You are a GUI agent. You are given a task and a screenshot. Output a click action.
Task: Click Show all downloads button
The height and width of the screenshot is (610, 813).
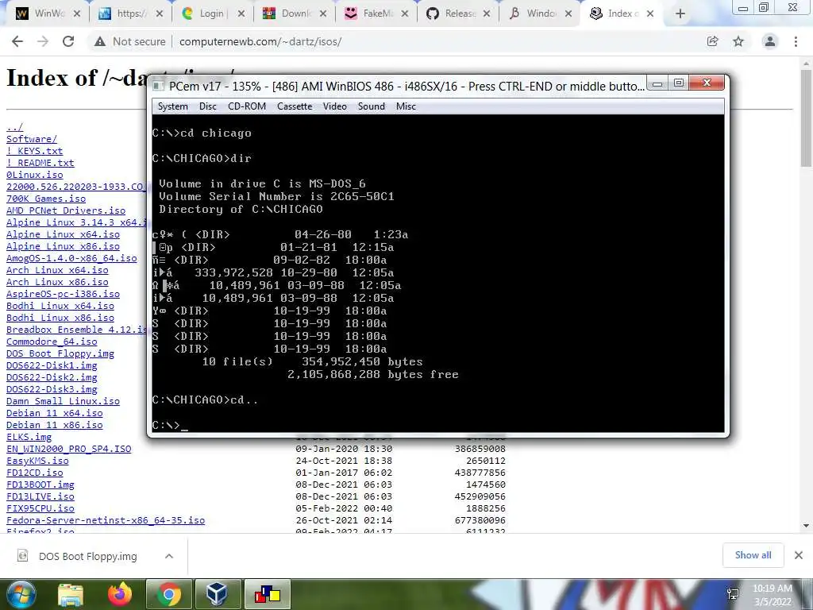point(753,555)
